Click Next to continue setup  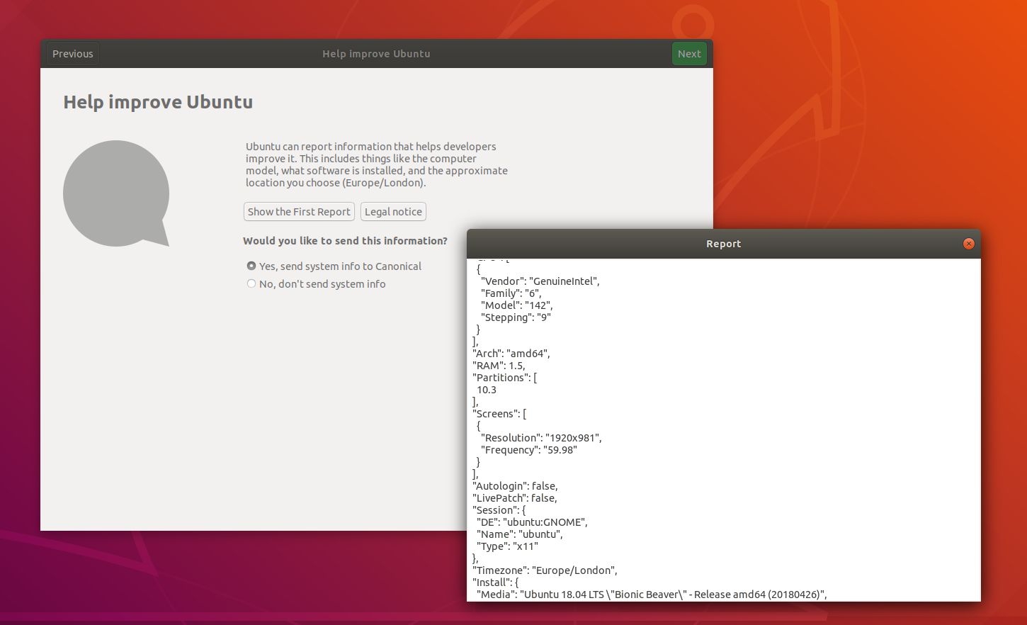[688, 53]
